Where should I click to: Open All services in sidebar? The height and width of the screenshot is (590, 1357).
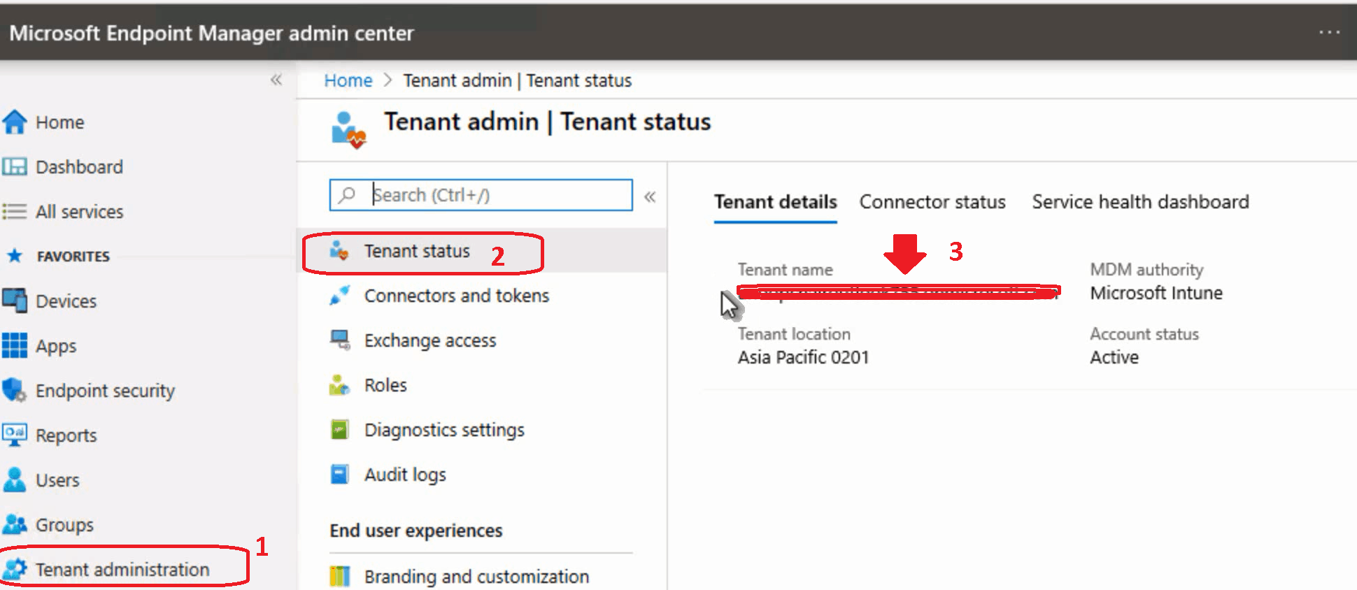point(80,212)
